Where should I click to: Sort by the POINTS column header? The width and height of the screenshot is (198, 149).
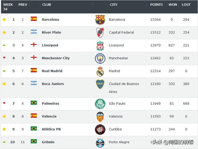(x=156, y=5)
